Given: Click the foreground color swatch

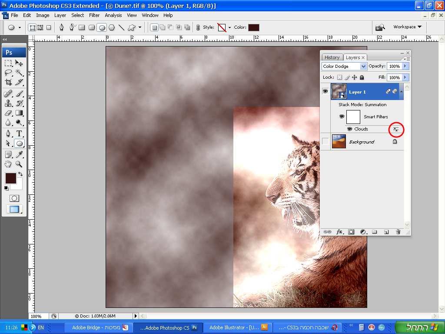Looking at the screenshot, I should (10, 178).
